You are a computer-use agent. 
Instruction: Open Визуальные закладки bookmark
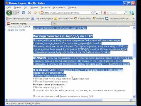18,19
